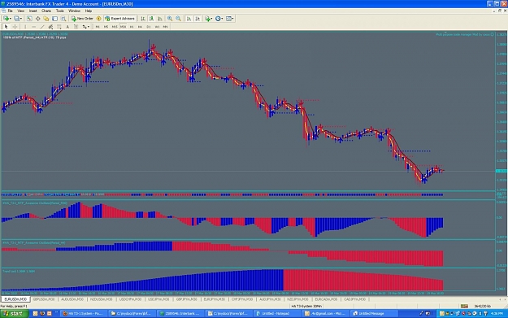
Task: Zoom out on the chart
Action: click(x=178, y=19)
